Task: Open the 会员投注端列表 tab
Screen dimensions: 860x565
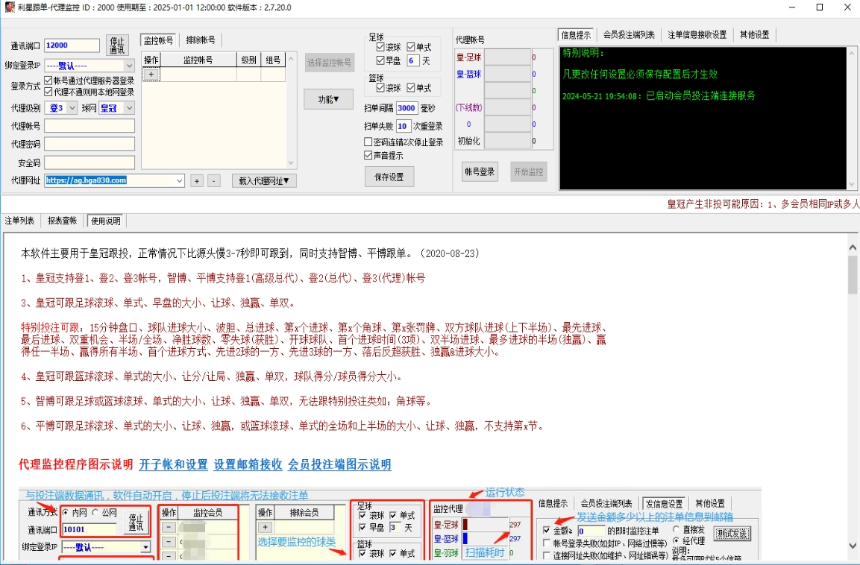Action: click(629, 34)
